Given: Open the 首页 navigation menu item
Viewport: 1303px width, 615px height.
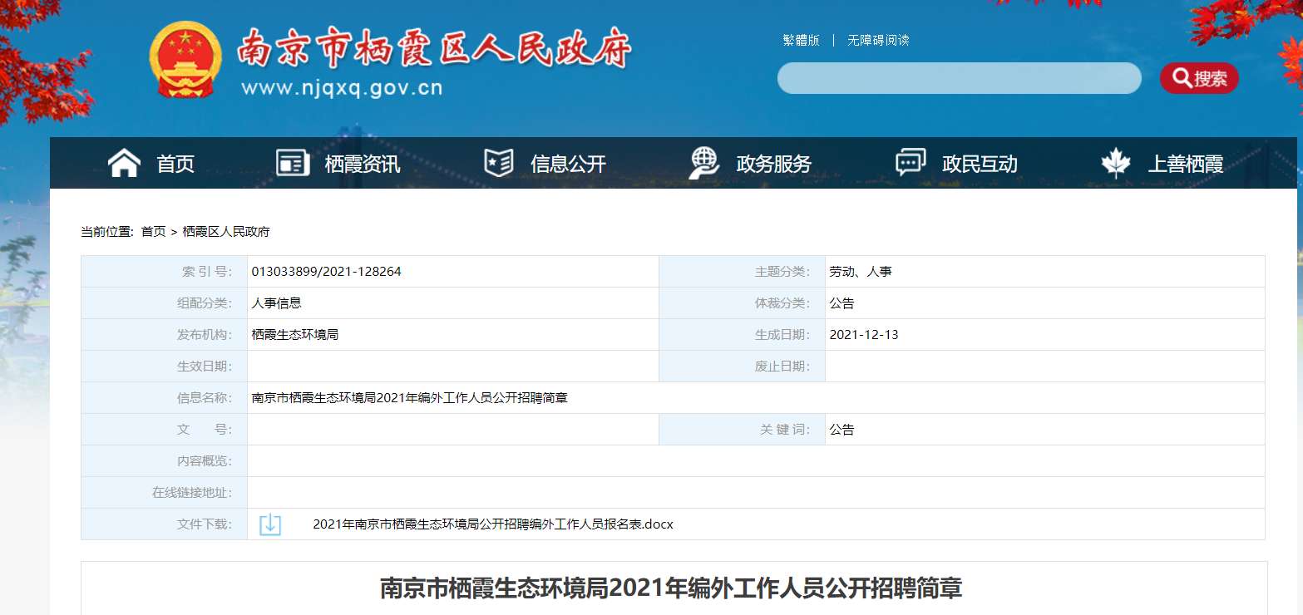Looking at the screenshot, I should point(175,164).
